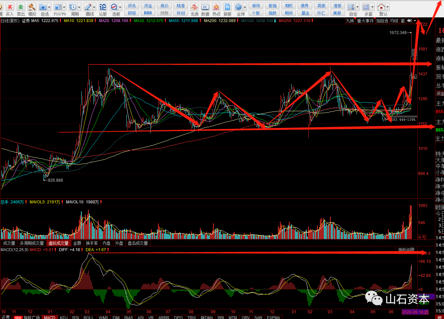Open 新股 IPO icon

click(x=228, y=7)
